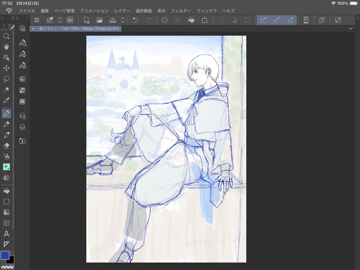Image resolution: width=360 pixels, height=270 pixels.
Task: Select the black background color swatch
Action: [11, 261]
